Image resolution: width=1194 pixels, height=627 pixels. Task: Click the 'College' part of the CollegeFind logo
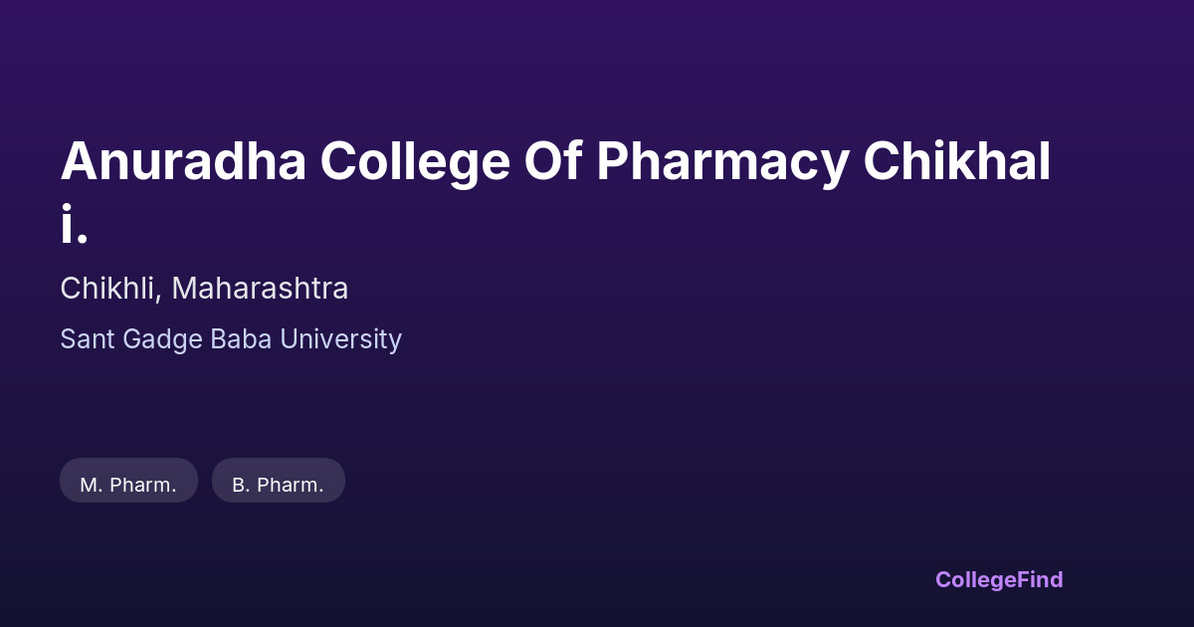[976, 579]
